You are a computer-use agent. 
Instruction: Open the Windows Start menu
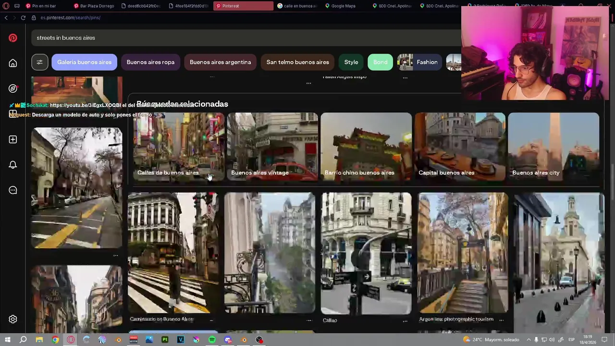[7, 340]
